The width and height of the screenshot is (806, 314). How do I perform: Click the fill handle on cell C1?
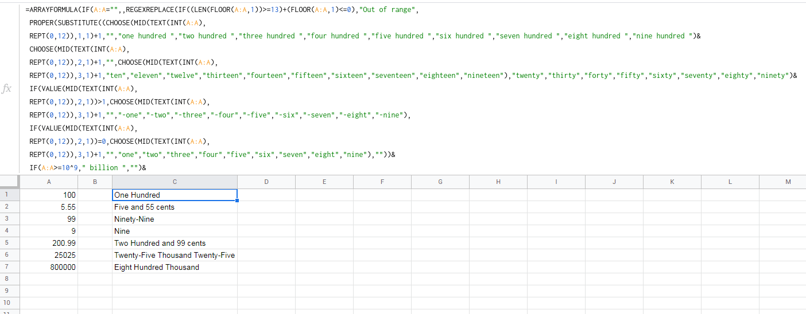pyautogui.click(x=237, y=201)
